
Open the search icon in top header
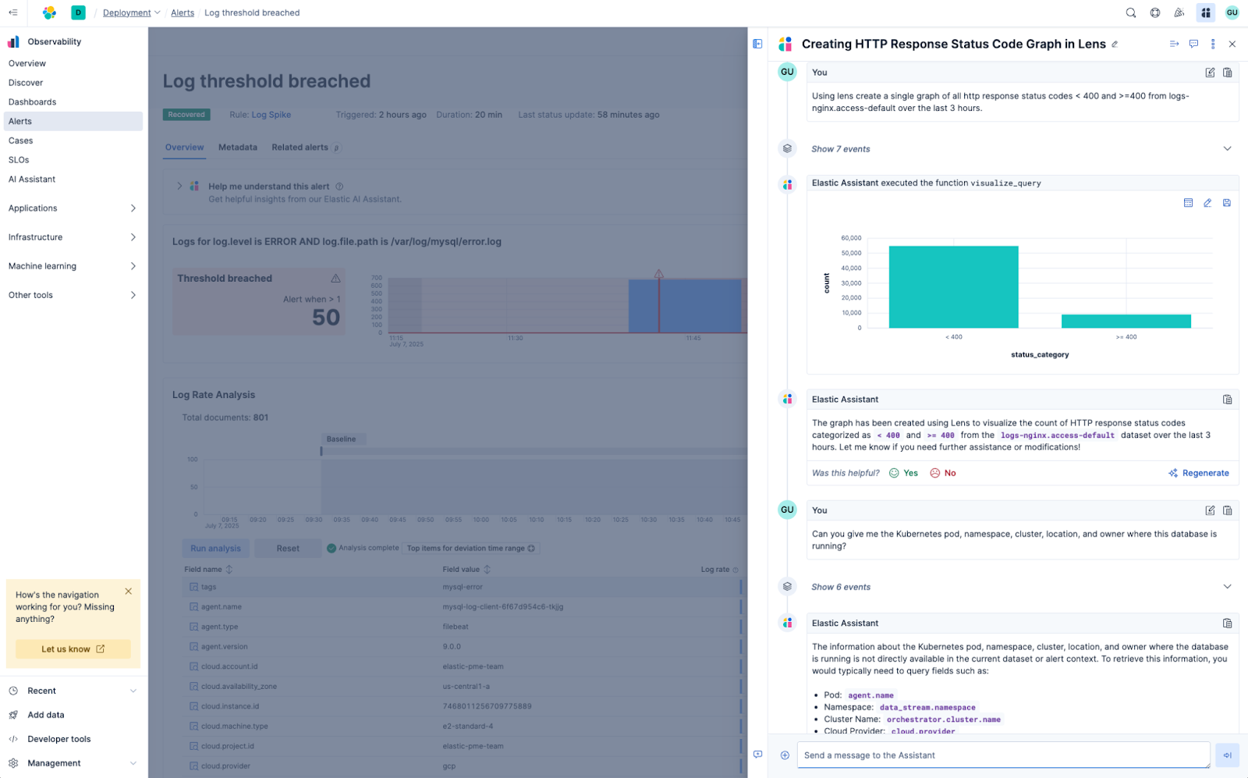(1130, 12)
